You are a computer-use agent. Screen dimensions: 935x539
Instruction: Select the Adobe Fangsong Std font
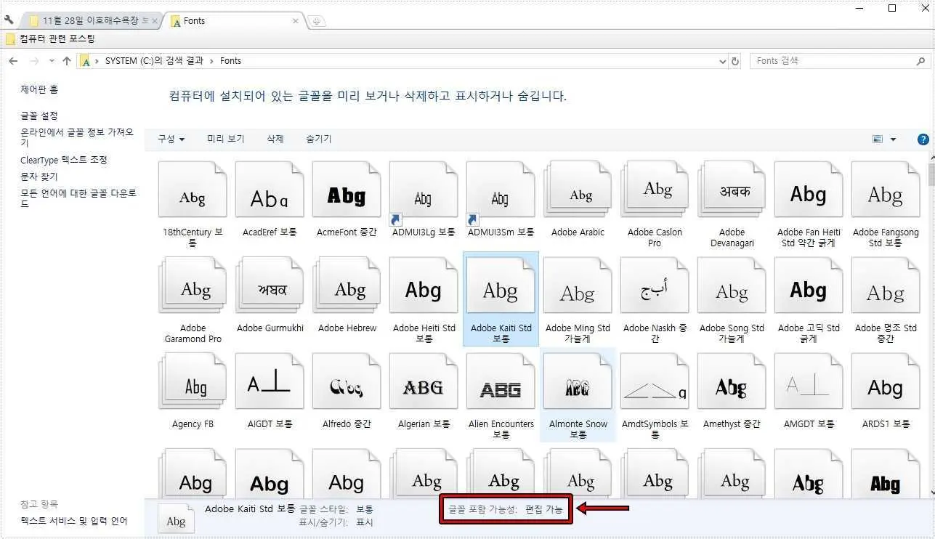pyautogui.click(x=886, y=190)
